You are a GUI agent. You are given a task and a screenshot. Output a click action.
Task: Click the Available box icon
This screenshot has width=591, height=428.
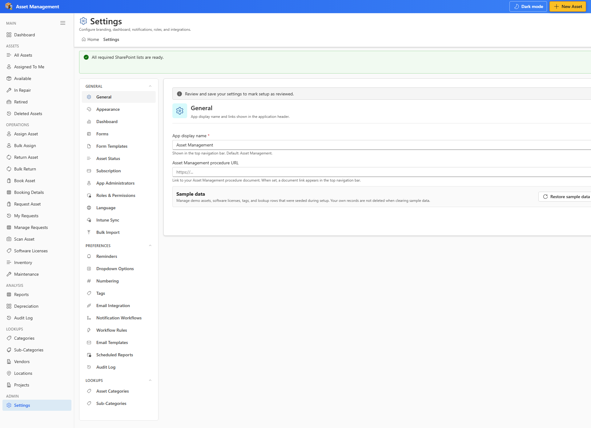(x=9, y=78)
